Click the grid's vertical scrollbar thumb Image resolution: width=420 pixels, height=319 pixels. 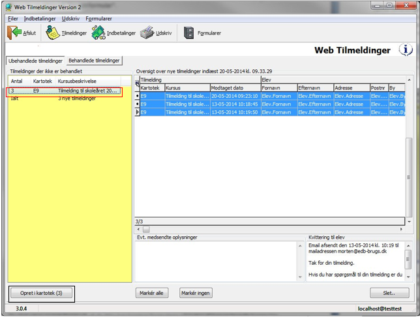point(409,177)
